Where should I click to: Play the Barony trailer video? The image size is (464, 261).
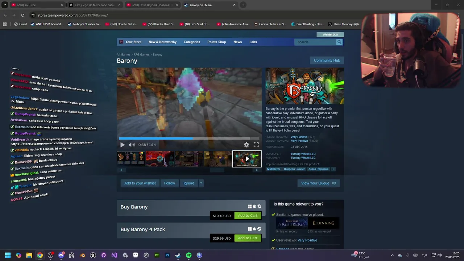click(x=123, y=145)
